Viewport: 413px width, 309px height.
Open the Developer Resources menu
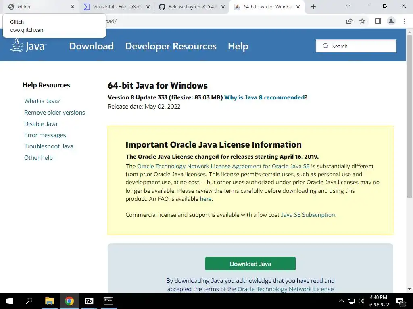171,46
